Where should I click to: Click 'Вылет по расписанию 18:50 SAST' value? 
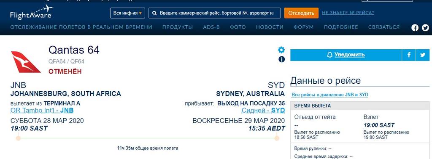[317, 135]
